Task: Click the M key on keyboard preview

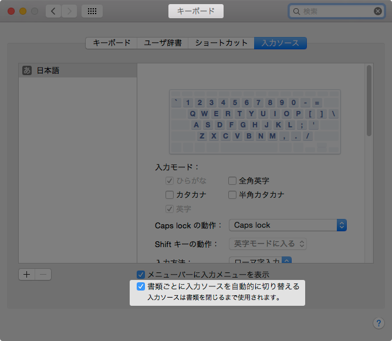Action: [272, 136]
